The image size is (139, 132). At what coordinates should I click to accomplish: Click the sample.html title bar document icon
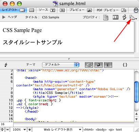point(55,3)
